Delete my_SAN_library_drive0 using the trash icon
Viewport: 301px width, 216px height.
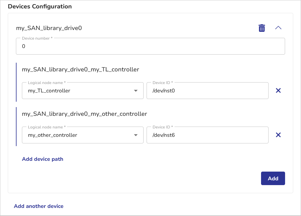(262, 28)
